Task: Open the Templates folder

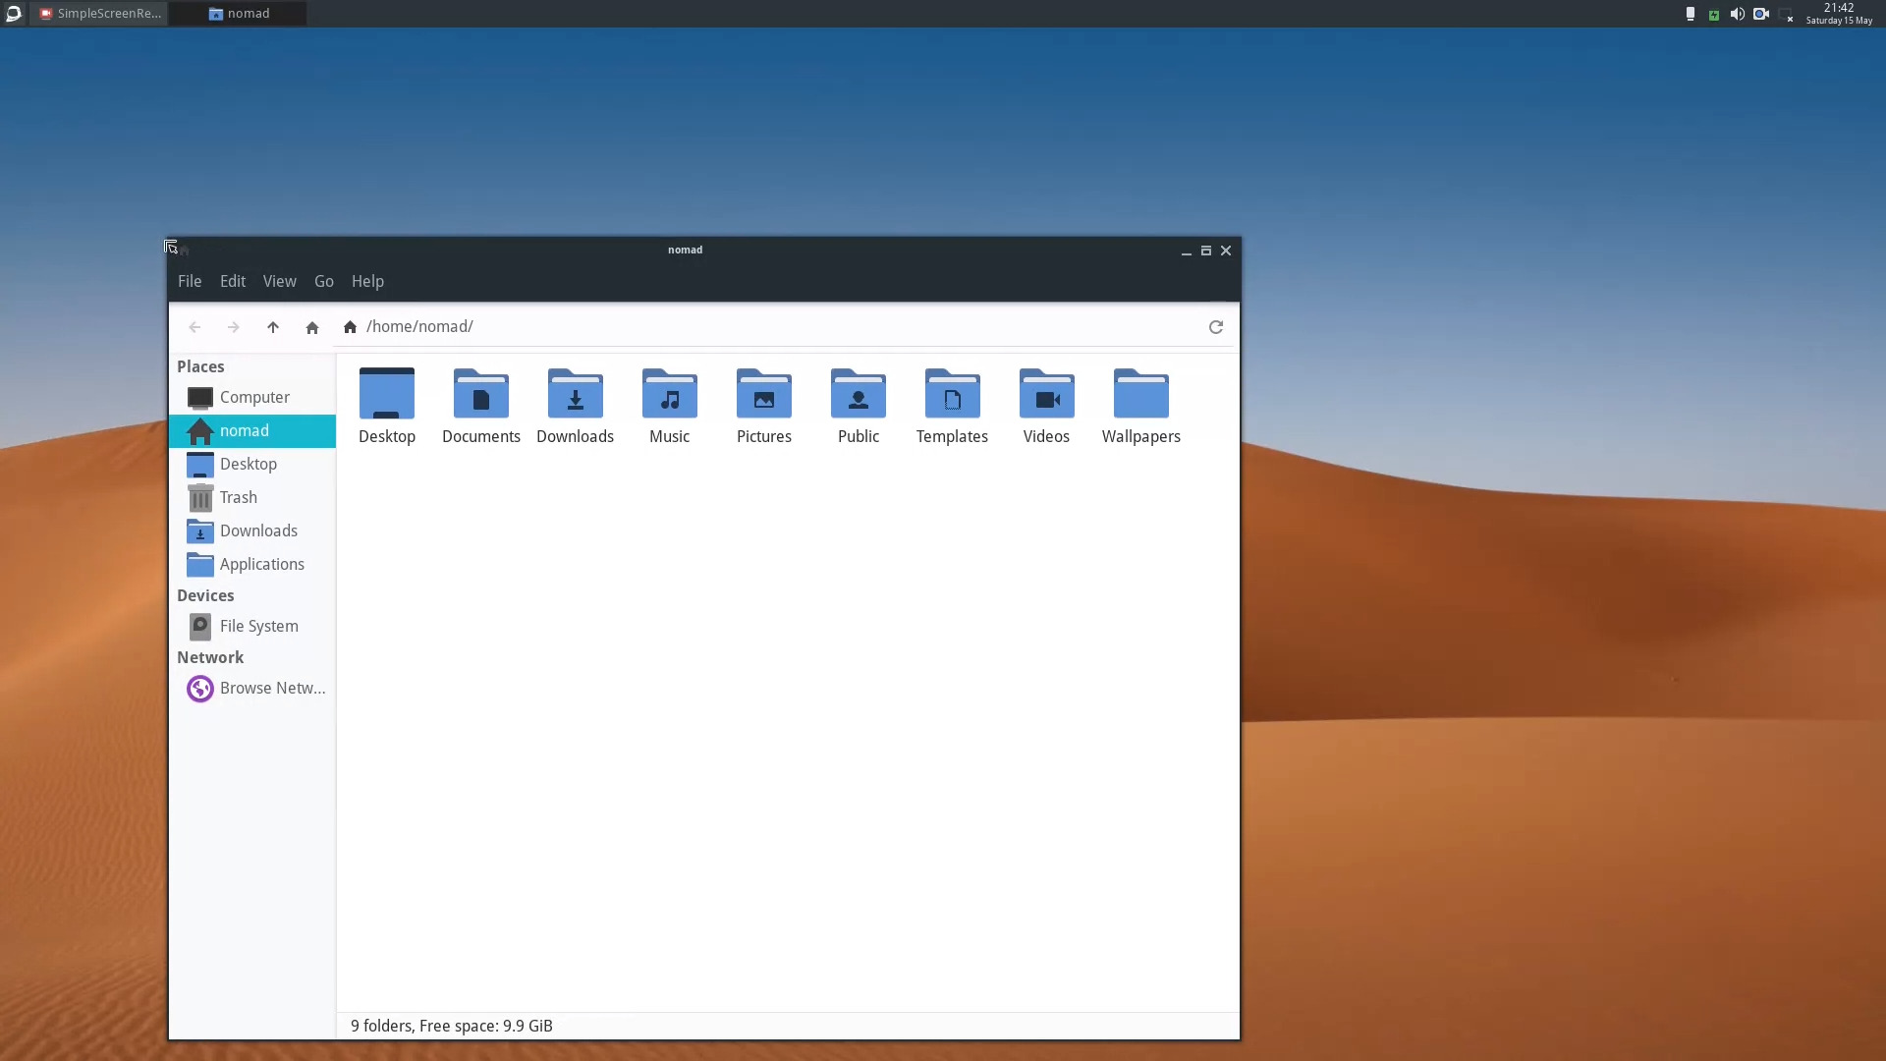Action: pyautogui.click(x=952, y=403)
